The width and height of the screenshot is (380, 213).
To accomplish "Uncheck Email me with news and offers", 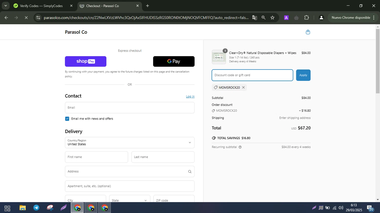I will pyautogui.click(x=67, y=119).
